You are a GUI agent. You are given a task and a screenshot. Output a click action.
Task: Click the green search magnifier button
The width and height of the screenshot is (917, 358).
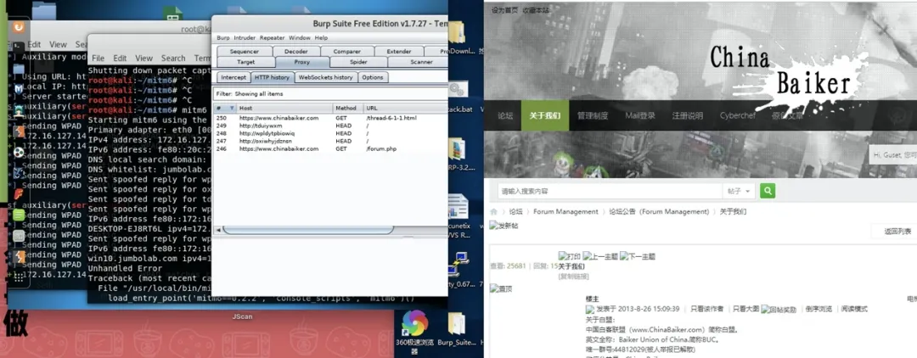pos(768,190)
